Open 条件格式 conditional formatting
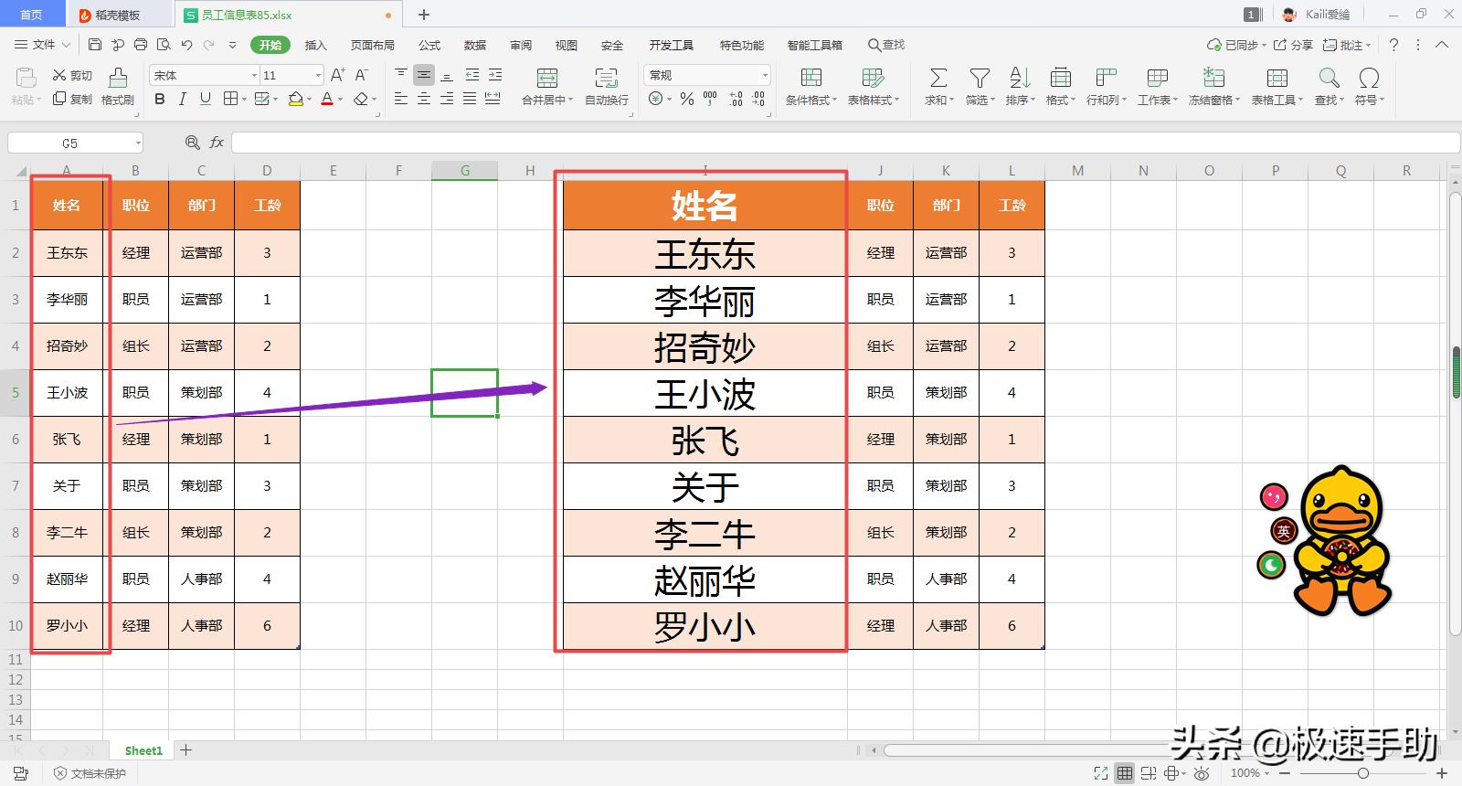Image resolution: width=1462 pixels, height=786 pixels. coord(811,87)
